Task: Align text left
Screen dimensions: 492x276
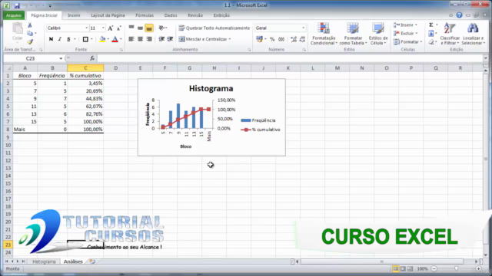Action: pos(131,39)
